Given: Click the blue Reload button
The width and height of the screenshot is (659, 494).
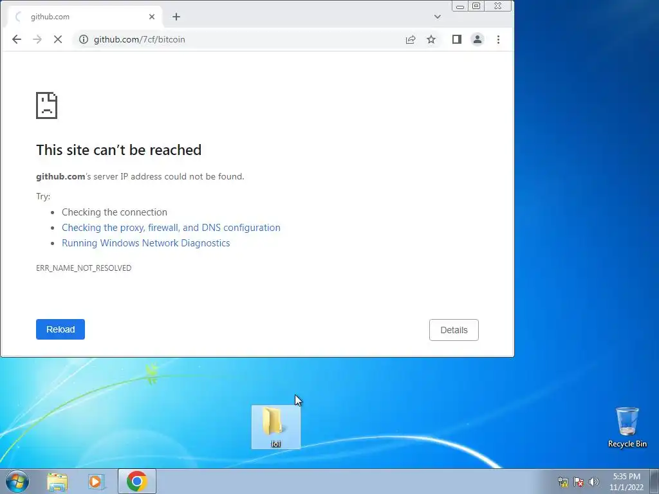Looking at the screenshot, I should 60,329.
